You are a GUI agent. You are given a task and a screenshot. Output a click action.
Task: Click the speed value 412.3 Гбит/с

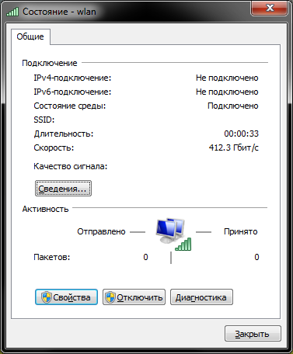point(234,147)
